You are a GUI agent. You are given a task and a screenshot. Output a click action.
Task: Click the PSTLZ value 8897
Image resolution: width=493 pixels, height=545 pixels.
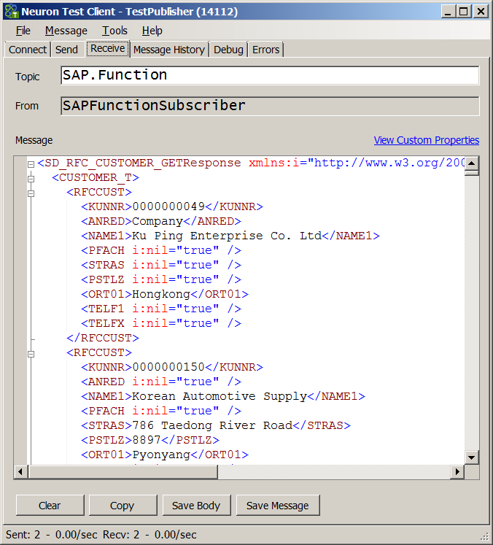[147, 440]
